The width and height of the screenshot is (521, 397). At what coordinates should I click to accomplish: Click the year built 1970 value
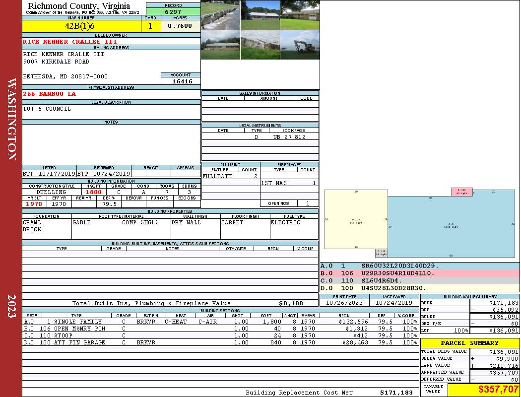coord(34,204)
